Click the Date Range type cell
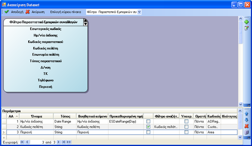The width and height of the screenshot is (252, 146). (x=65, y=121)
